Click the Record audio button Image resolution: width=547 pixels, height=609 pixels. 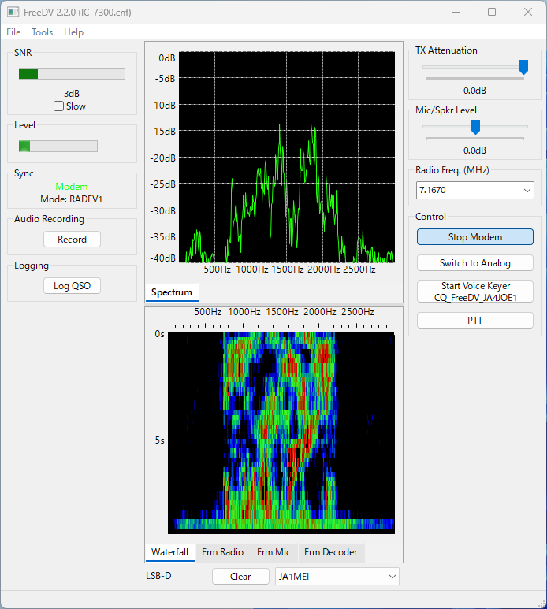(x=72, y=240)
